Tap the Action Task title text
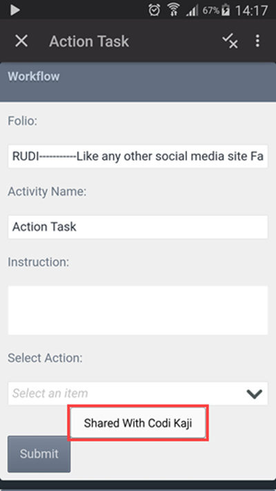The height and width of the screenshot is (491, 276). coord(89,41)
